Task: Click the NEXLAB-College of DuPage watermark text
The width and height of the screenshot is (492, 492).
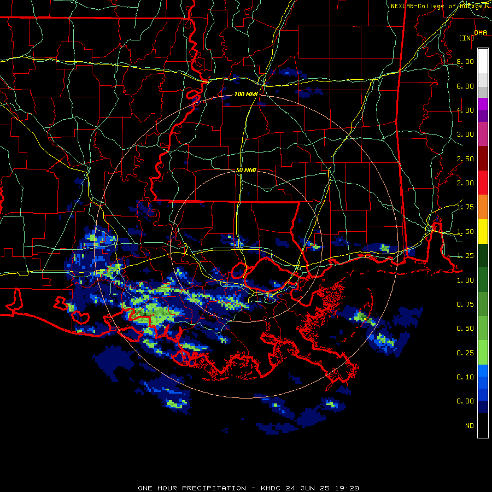Action: [440, 6]
